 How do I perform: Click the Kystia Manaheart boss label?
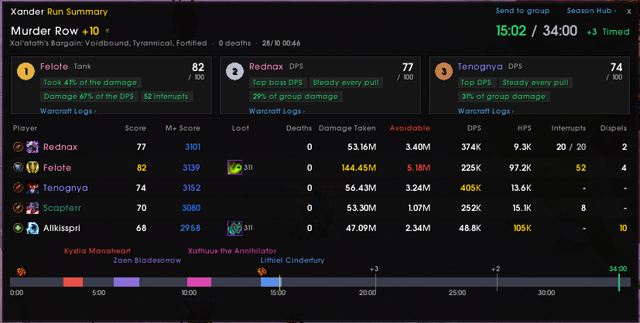pyautogui.click(x=98, y=251)
